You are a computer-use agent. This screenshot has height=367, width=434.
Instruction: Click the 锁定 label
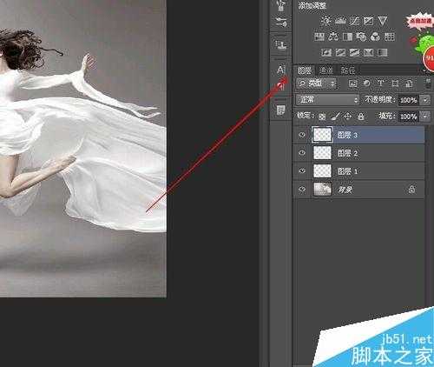point(306,116)
